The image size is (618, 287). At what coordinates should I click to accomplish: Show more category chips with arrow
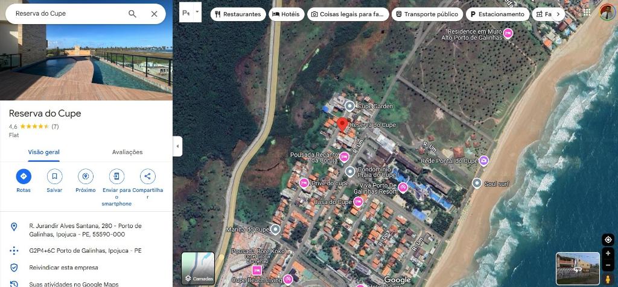click(558, 14)
